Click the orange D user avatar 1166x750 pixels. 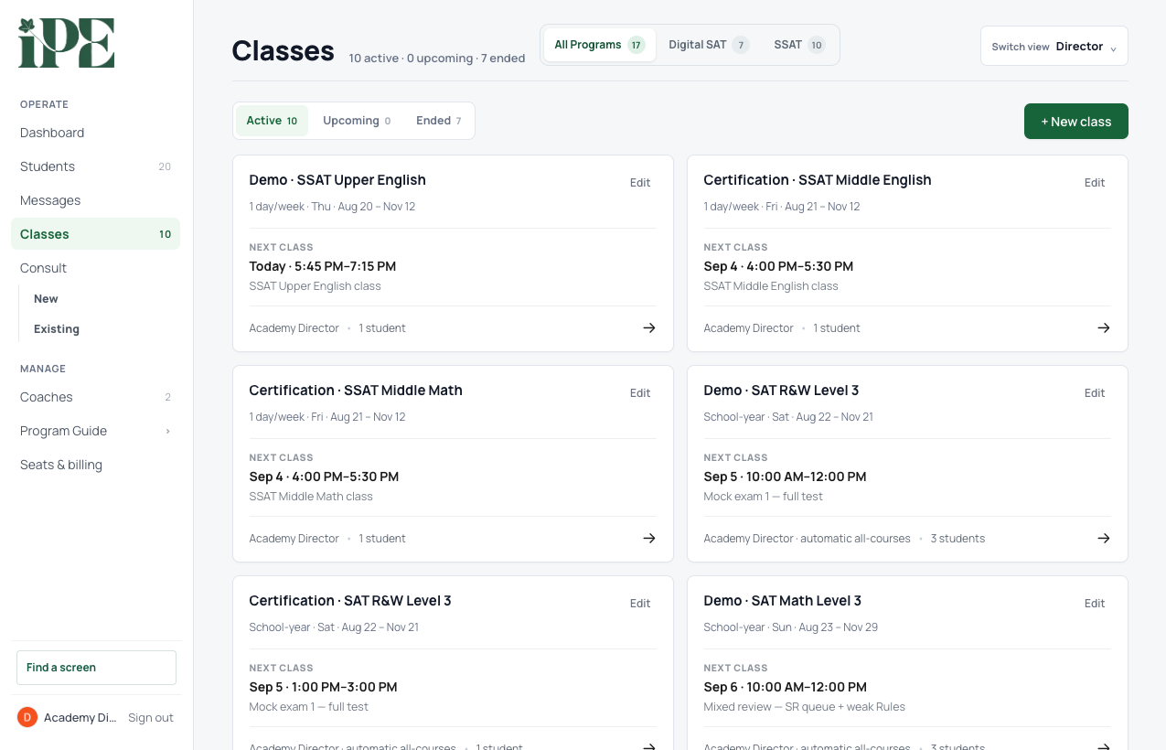(27, 717)
